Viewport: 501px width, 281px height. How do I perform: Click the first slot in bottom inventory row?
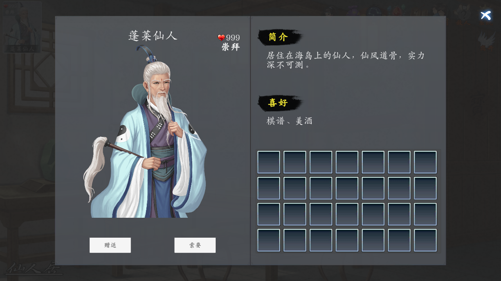click(x=269, y=240)
